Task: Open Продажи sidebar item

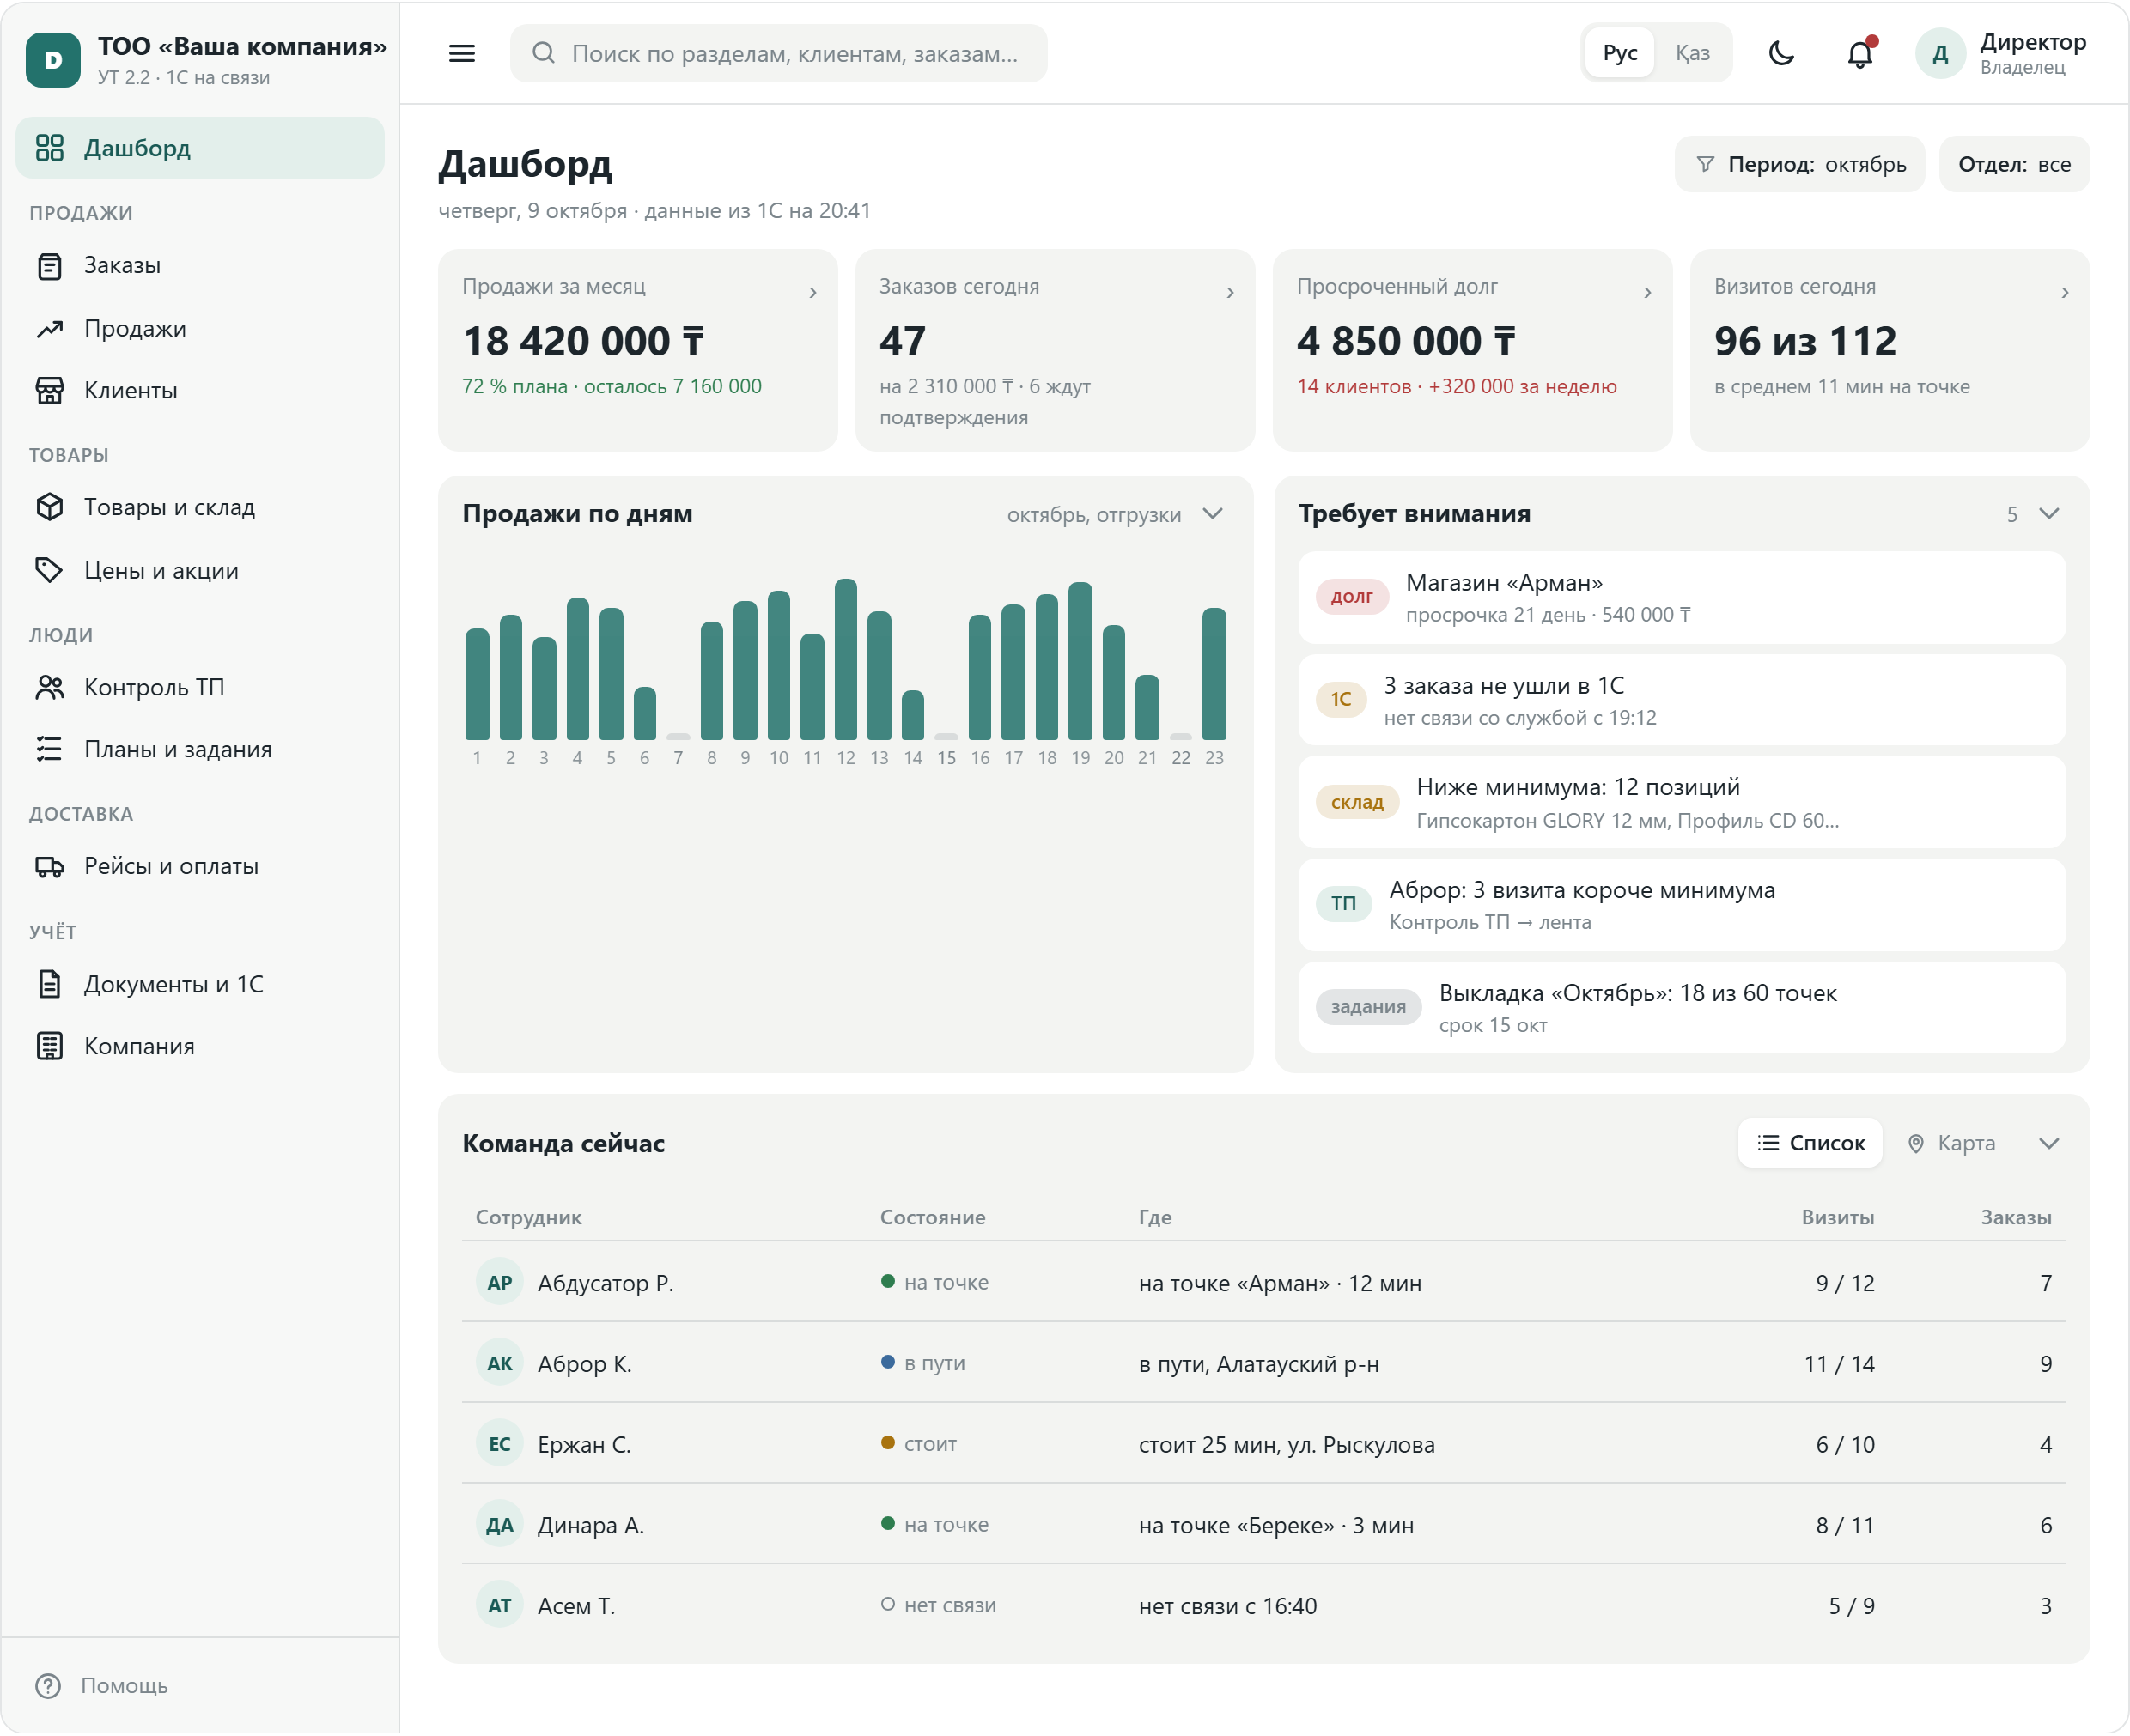Action: click(200, 328)
